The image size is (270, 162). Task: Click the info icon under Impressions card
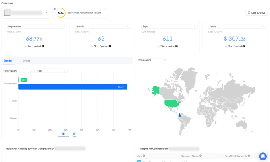43,46
